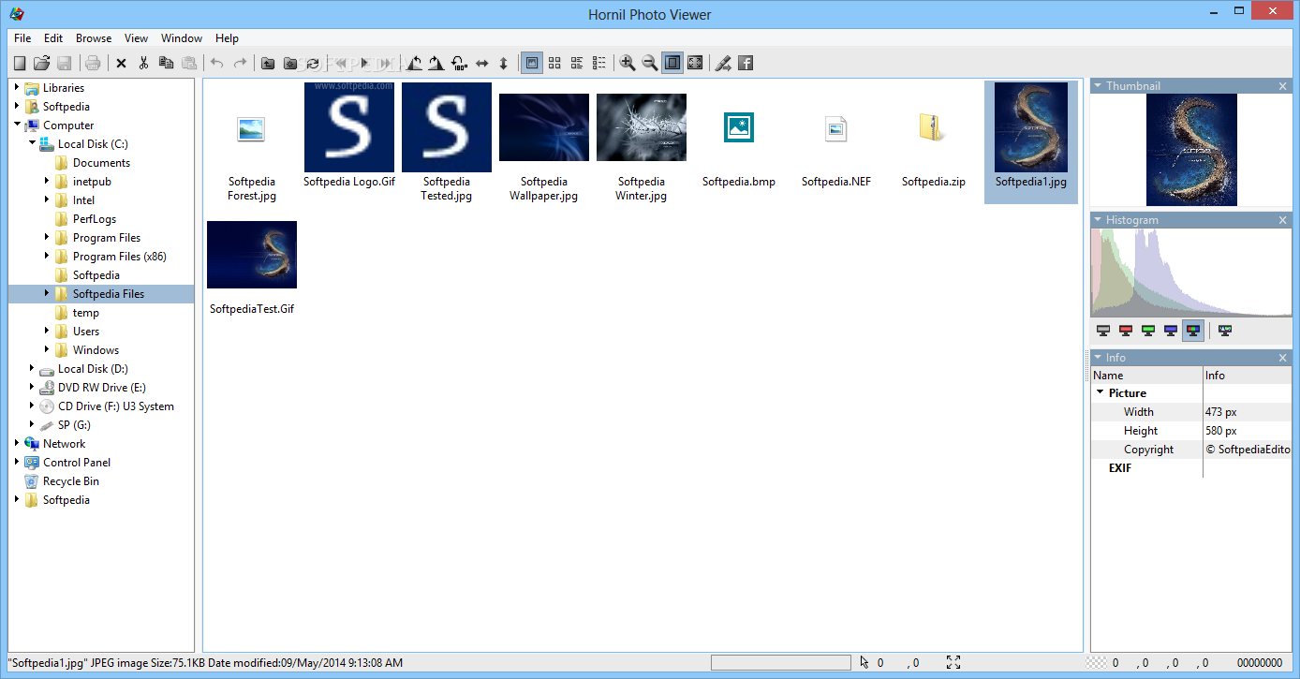Switch to tiles view mode

pos(577,63)
